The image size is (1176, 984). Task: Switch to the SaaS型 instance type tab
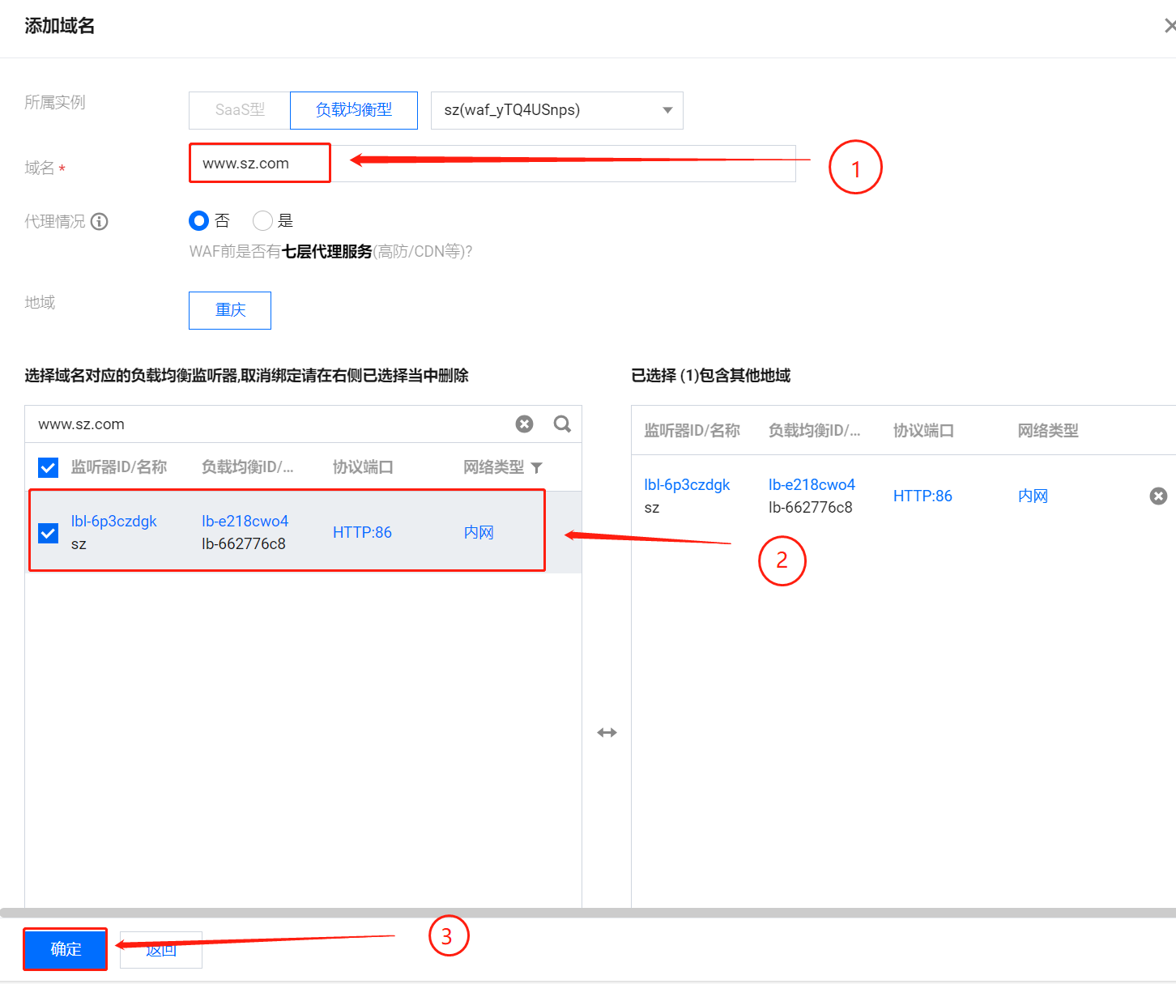[240, 110]
